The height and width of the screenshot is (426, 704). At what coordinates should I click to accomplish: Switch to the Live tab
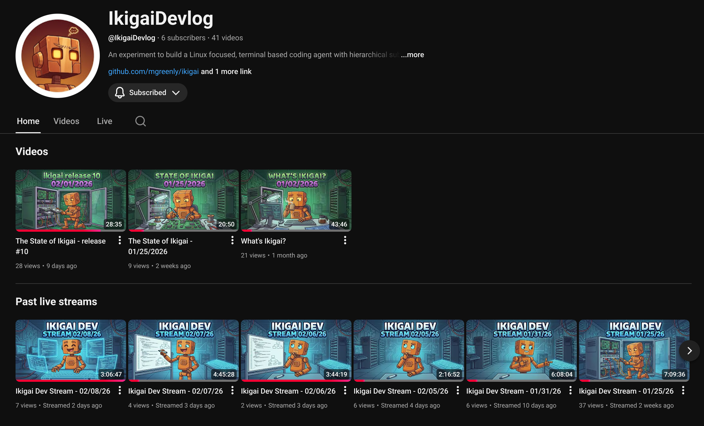[x=104, y=121]
